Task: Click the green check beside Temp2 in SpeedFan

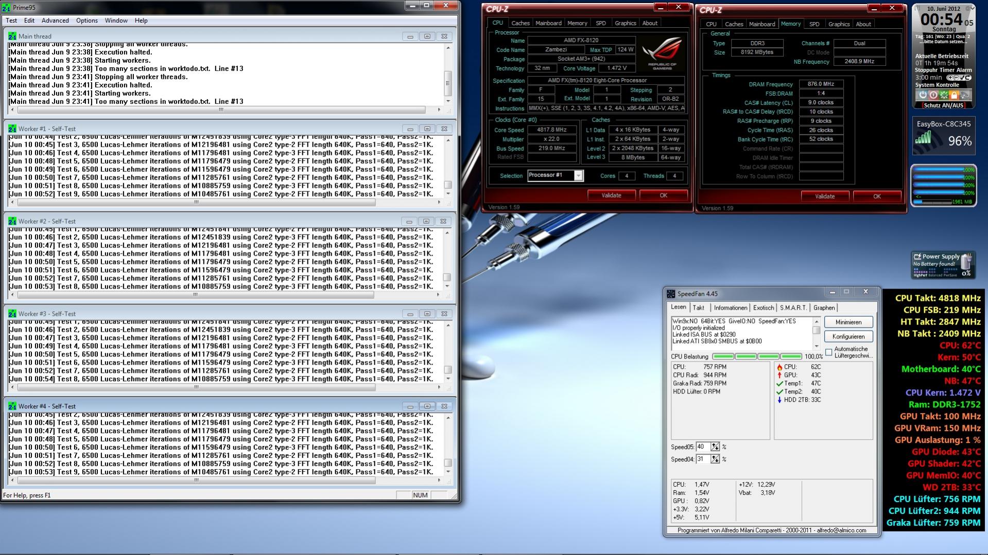Action: click(x=779, y=392)
